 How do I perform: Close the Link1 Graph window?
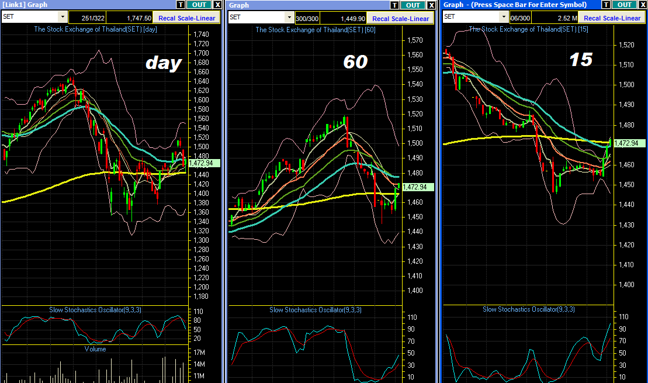click(217, 5)
